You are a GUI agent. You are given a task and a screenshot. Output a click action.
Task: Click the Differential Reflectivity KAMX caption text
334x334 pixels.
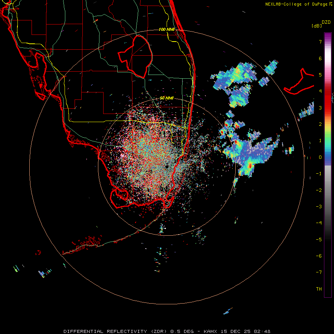pos(167,331)
